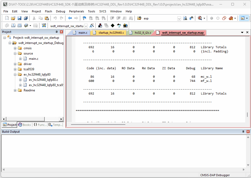251x178 pixels.
Task: Close the Project panel
Action: pos(61,32)
